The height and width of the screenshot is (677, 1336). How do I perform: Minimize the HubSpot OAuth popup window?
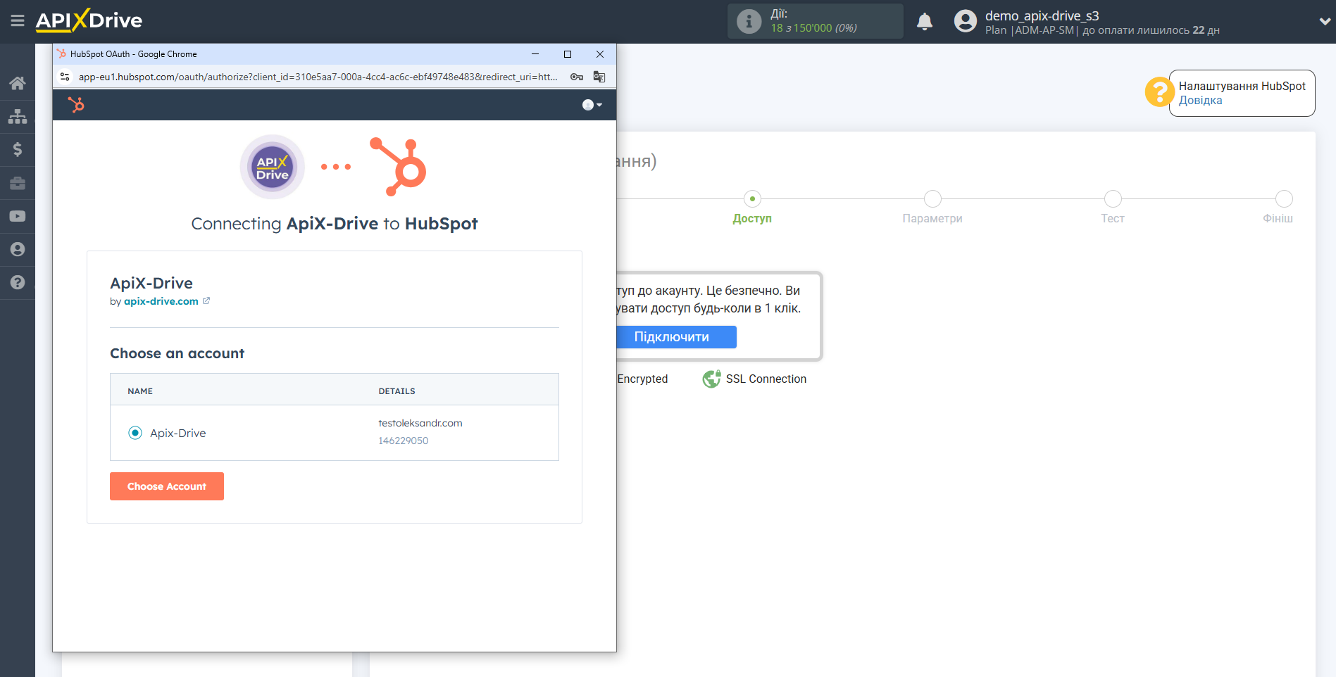click(535, 54)
